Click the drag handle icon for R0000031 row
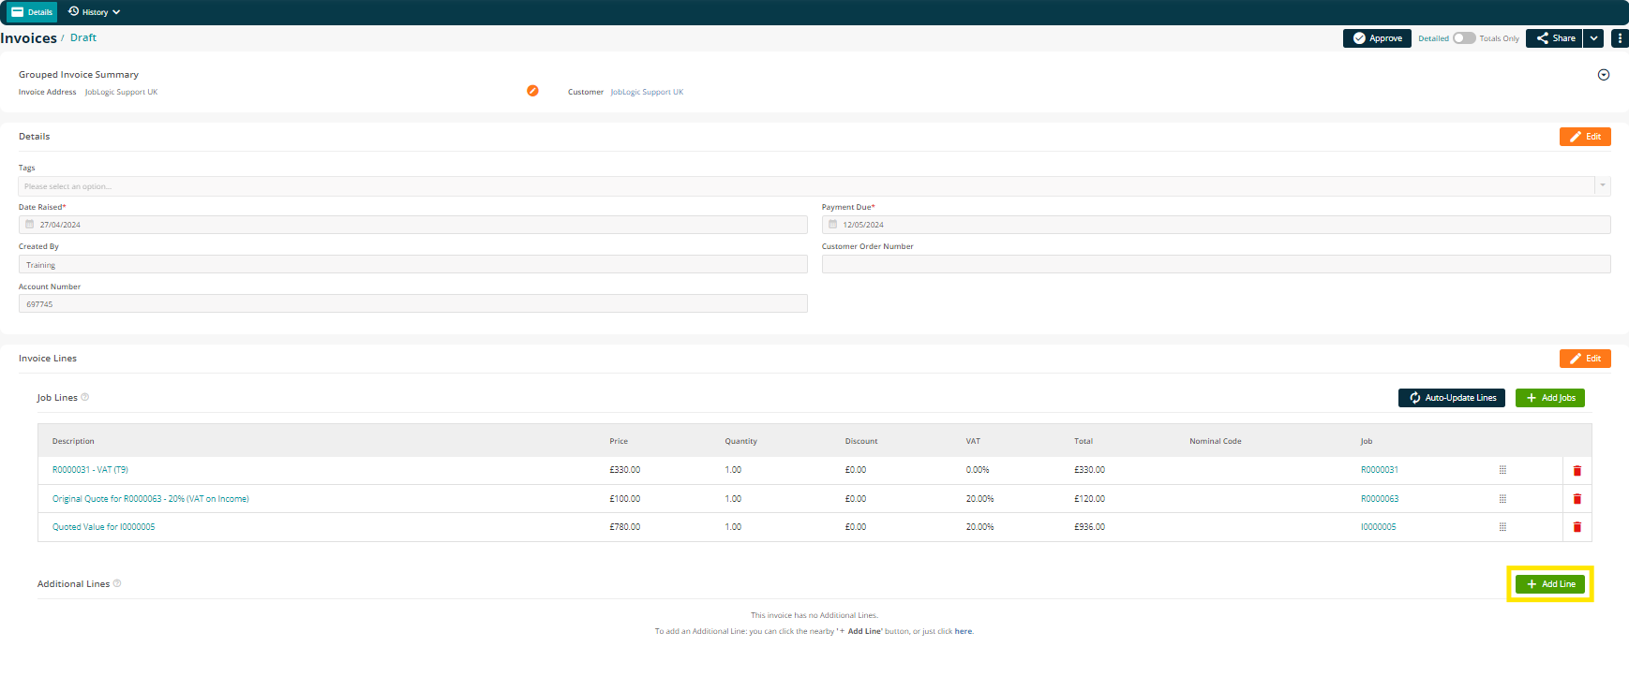The width and height of the screenshot is (1629, 676). click(1502, 470)
